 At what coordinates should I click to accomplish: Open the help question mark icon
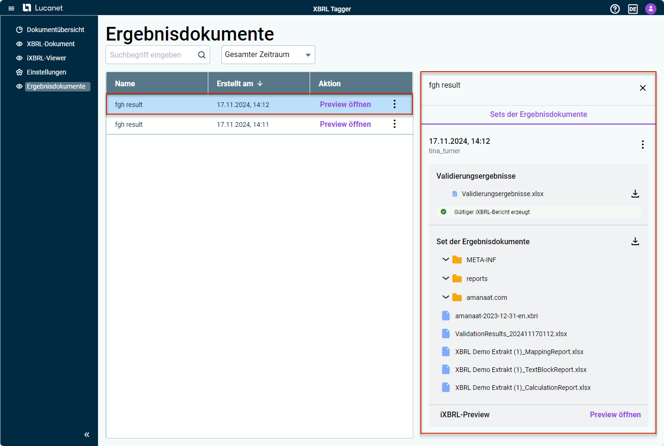[x=615, y=9]
